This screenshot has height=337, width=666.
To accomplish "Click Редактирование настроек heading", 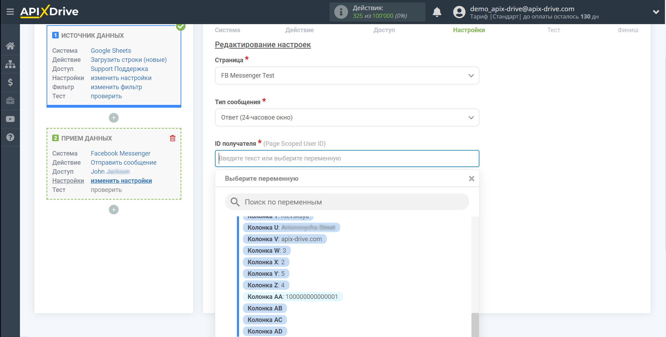I will click(x=263, y=45).
